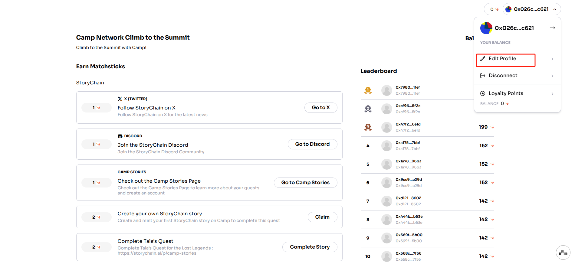Click the 2 matchstick badge on Tala's Quest
This screenshot has width=575, height=264.
click(97, 247)
